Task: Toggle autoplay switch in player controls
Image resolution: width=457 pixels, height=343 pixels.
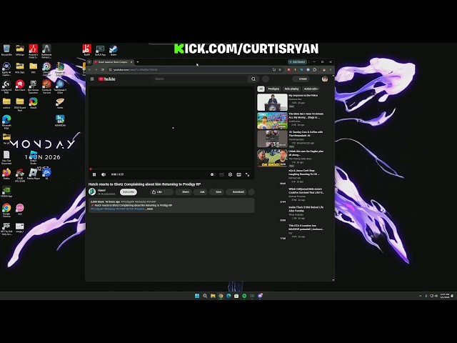Action: [213, 174]
